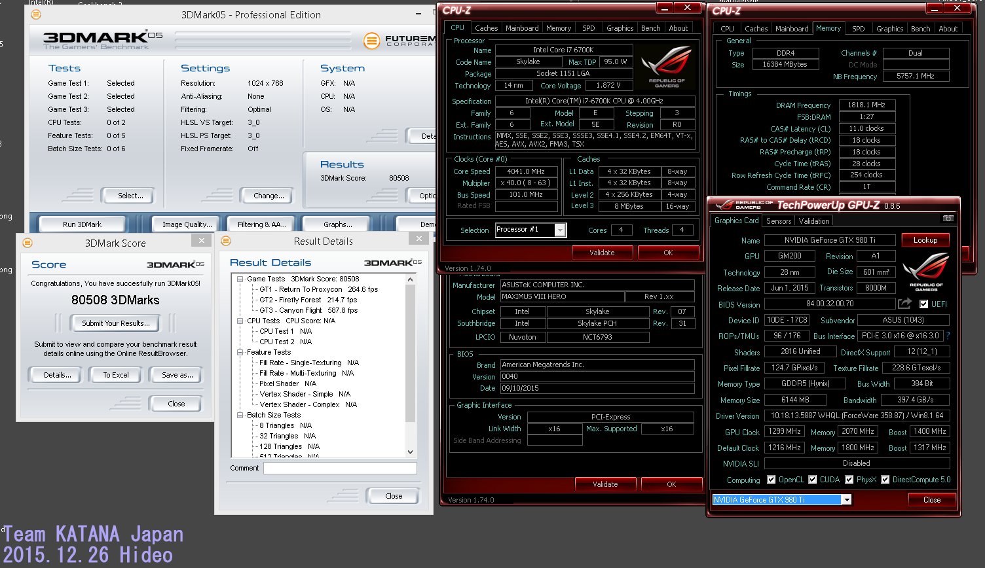Click the Result Details scrollbar down arrow
The image size is (985, 568).
pyautogui.click(x=411, y=452)
